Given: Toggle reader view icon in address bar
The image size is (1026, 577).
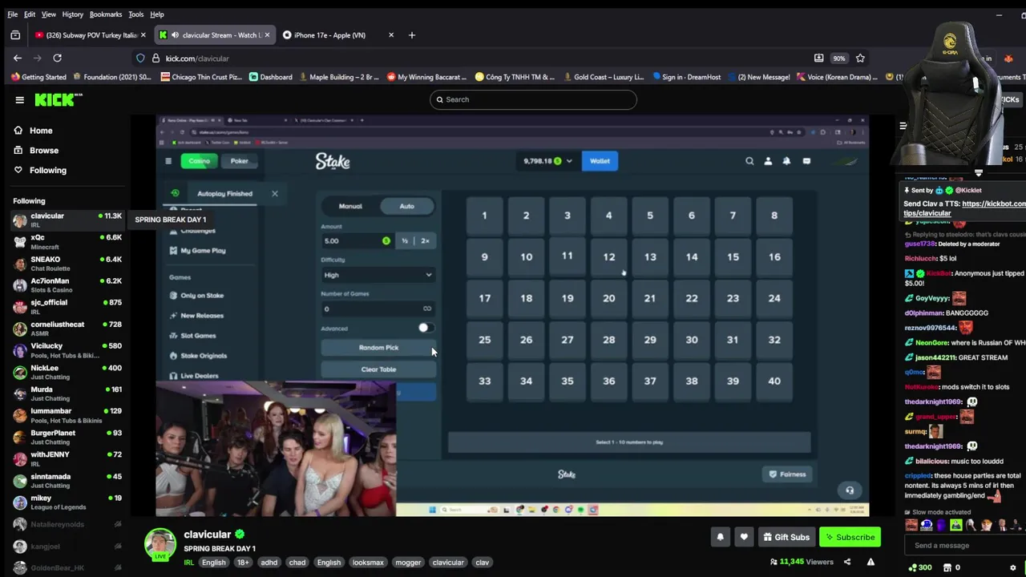Looking at the screenshot, I should click(x=818, y=58).
